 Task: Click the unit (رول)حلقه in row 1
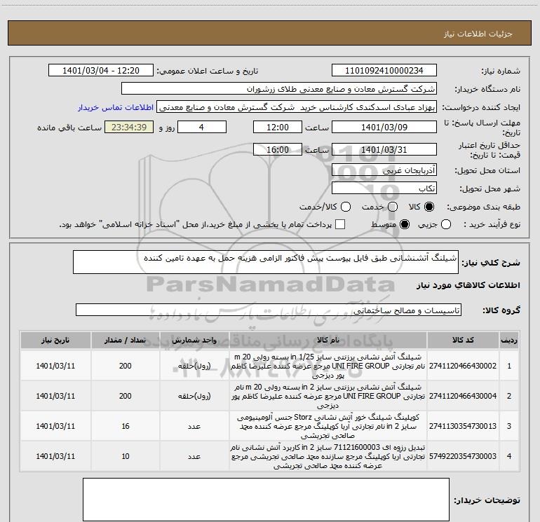tap(194, 366)
